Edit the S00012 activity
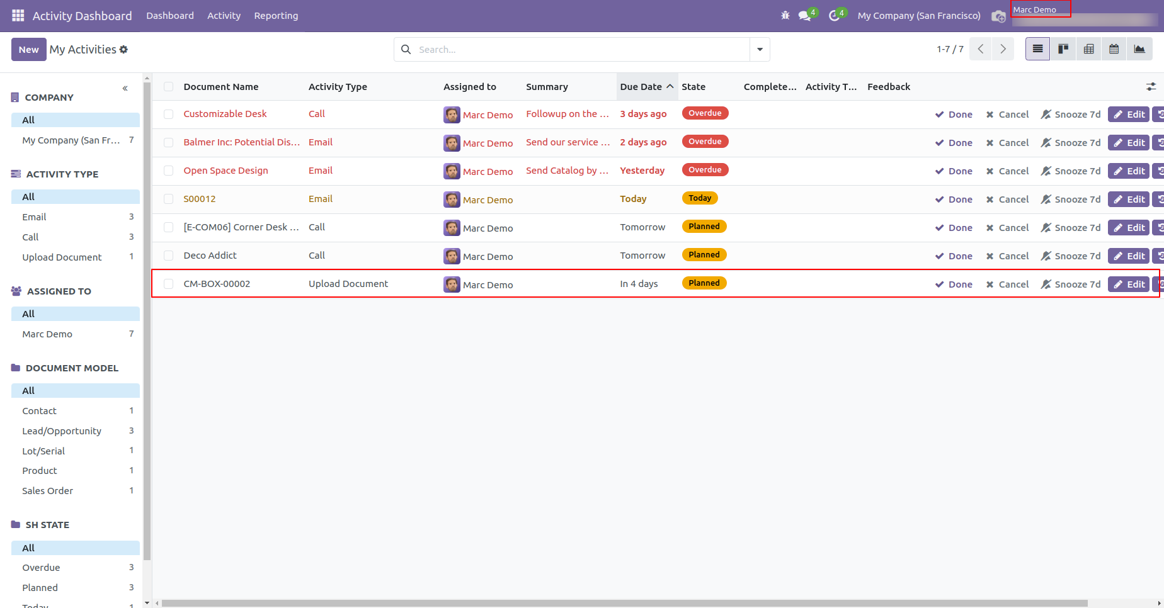The width and height of the screenshot is (1164, 608). (1129, 200)
